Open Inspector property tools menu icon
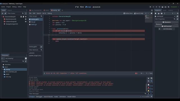The height and width of the screenshot is (101, 180). (177, 19)
